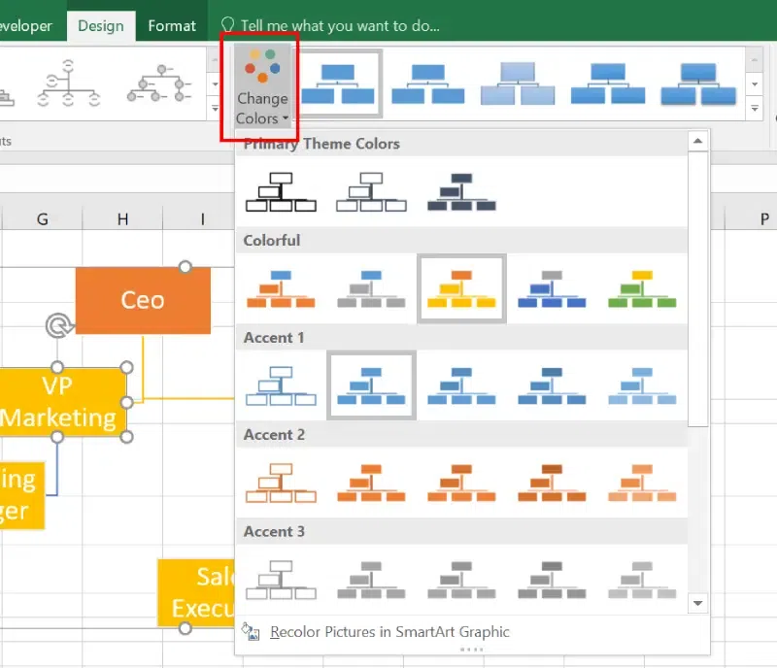Click the dark Primary Theme Colors variant
The image size is (777, 668).
461,190
